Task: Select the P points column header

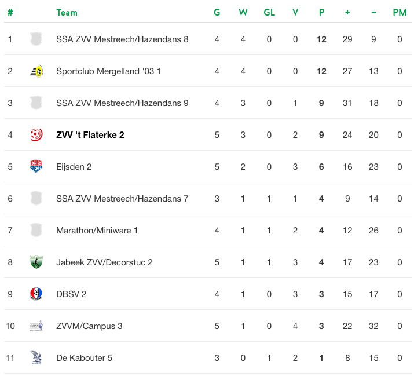Action: (x=321, y=12)
